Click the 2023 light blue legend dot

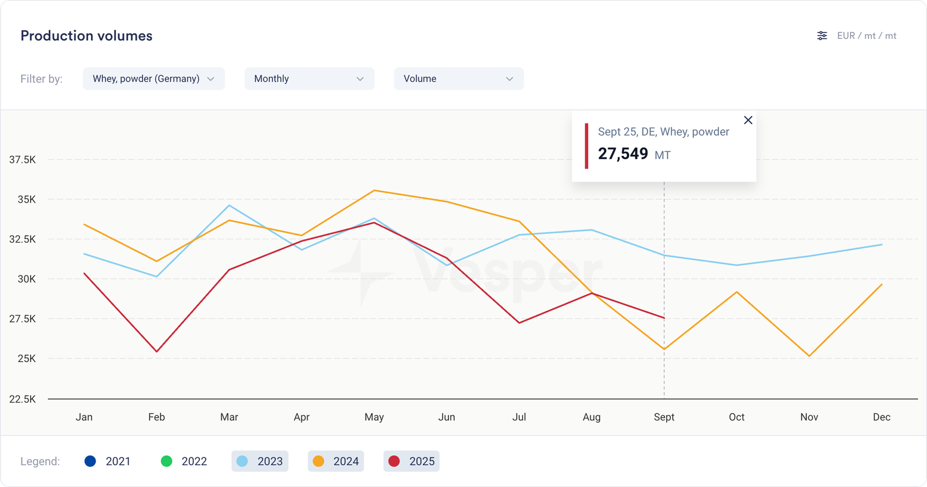(242, 461)
